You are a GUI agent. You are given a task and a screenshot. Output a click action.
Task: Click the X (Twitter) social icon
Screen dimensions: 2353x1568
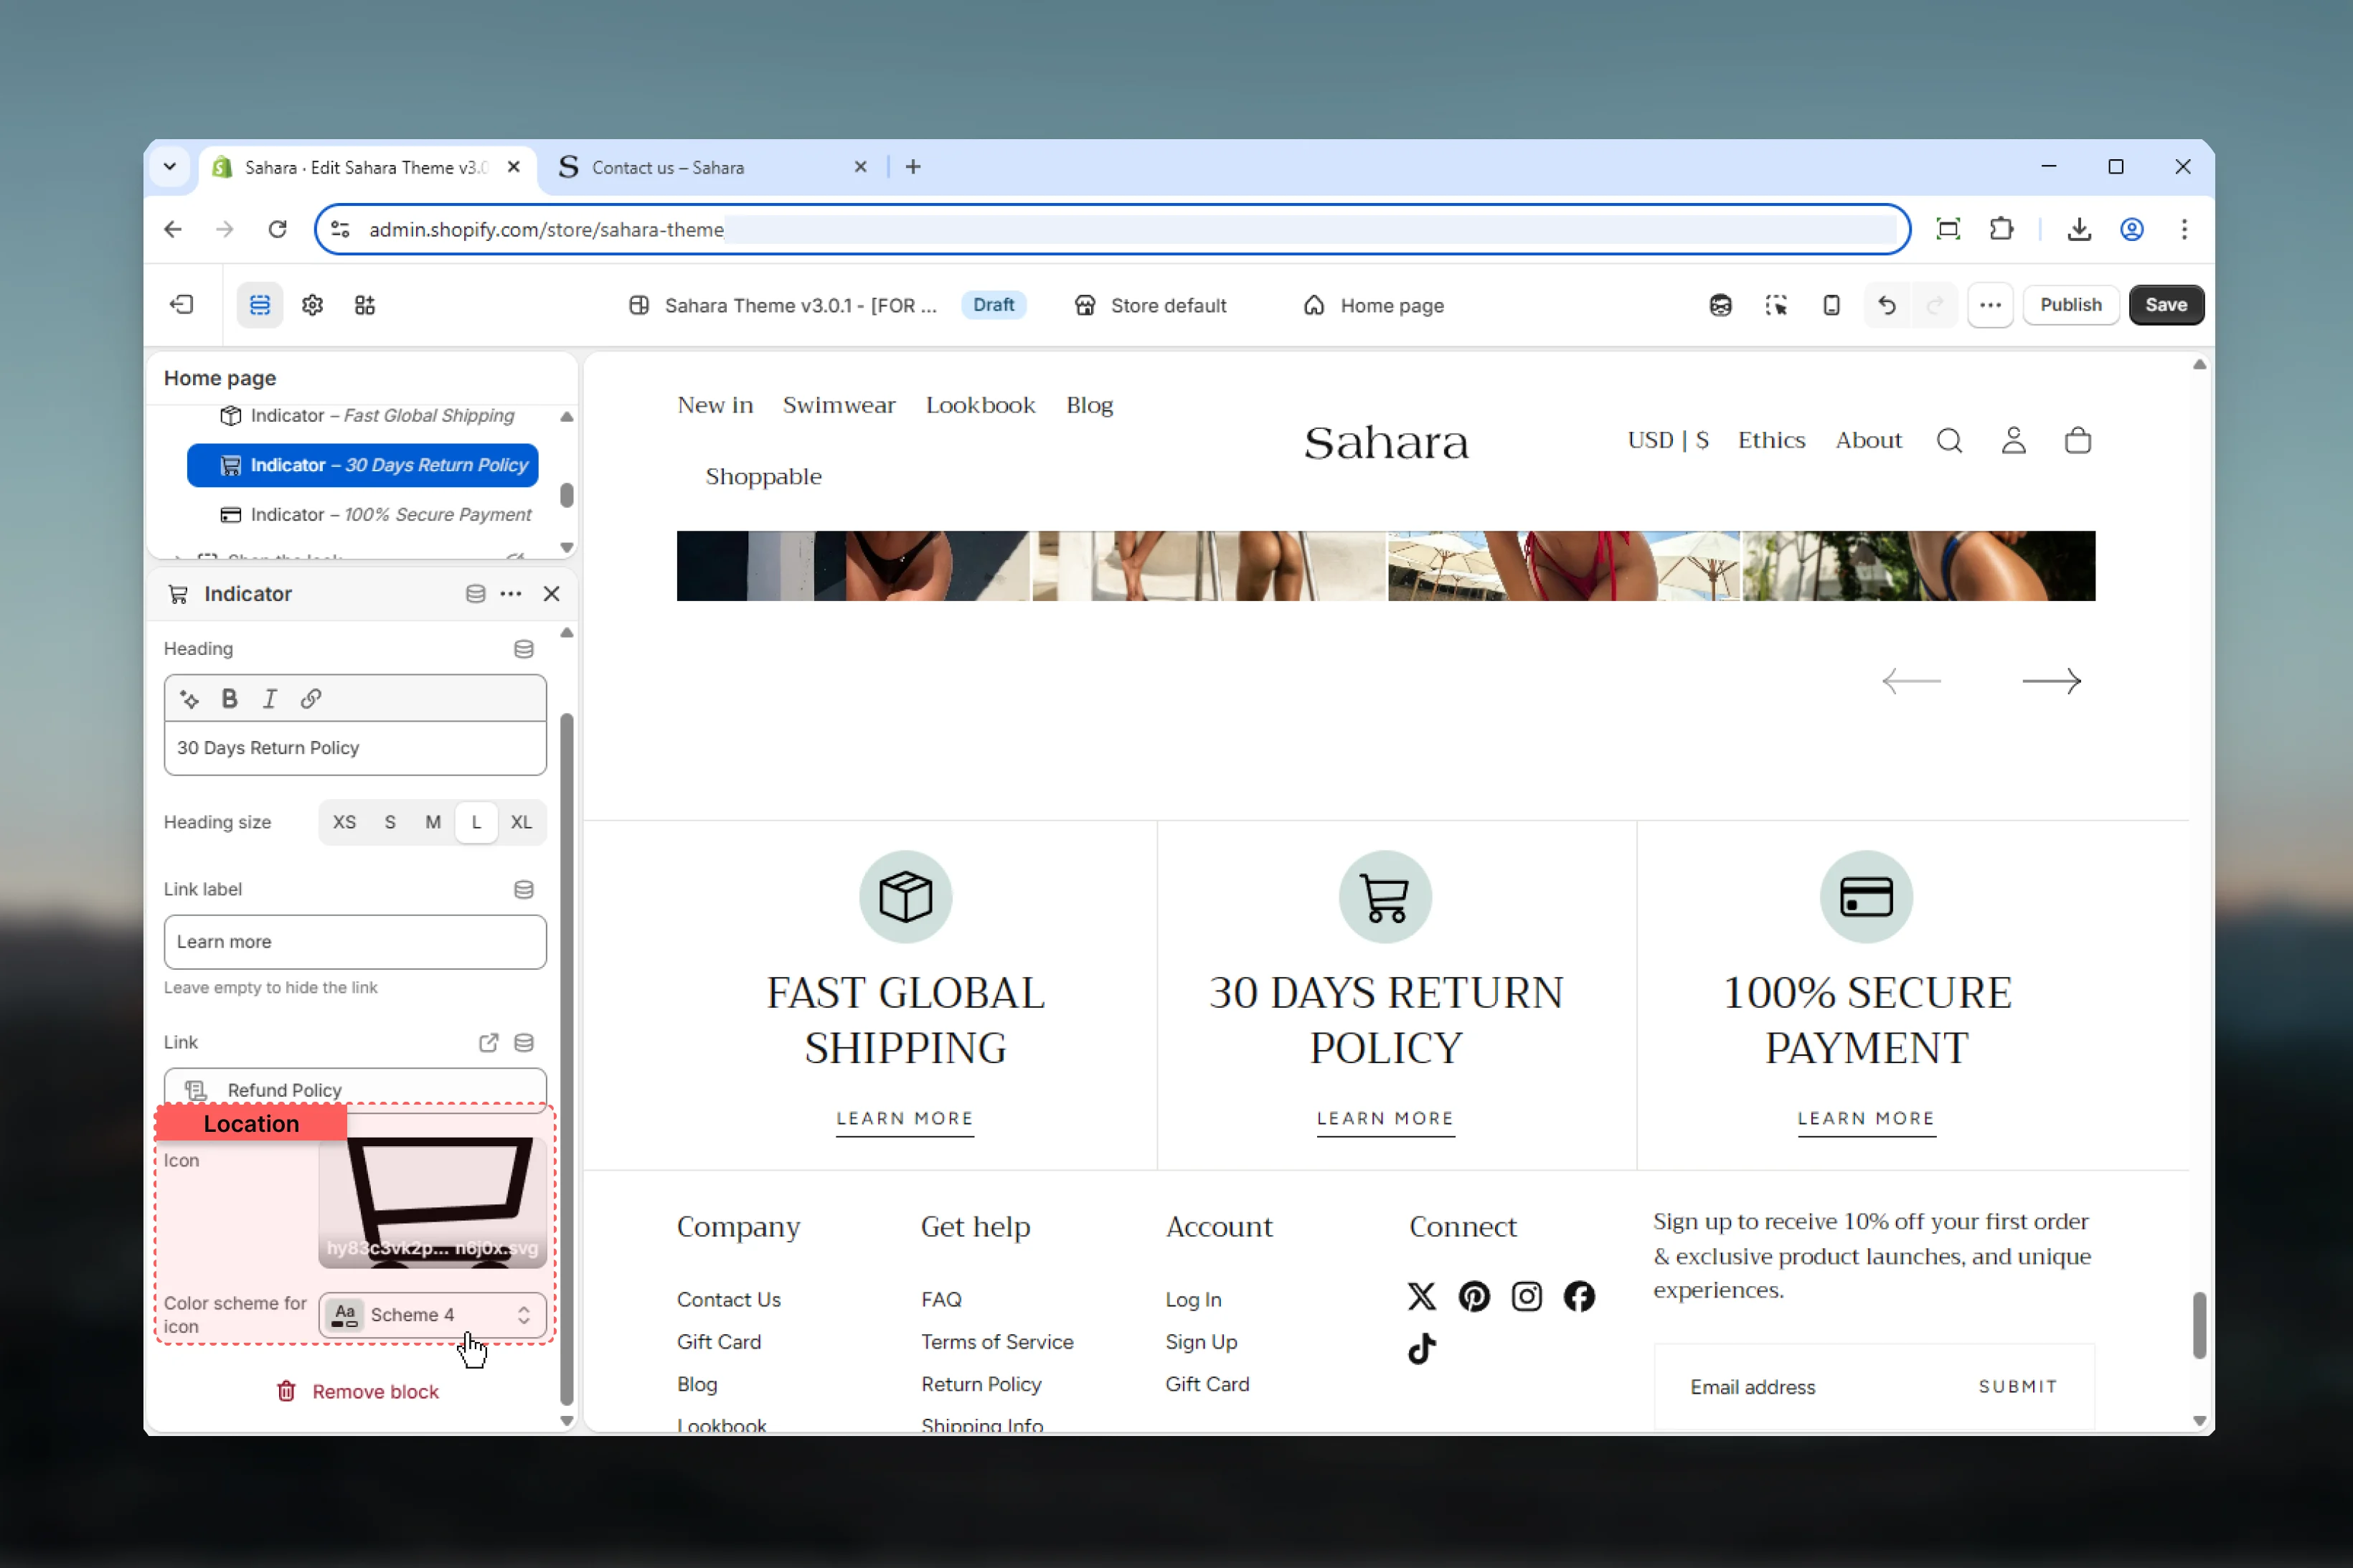tap(1421, 1297)
